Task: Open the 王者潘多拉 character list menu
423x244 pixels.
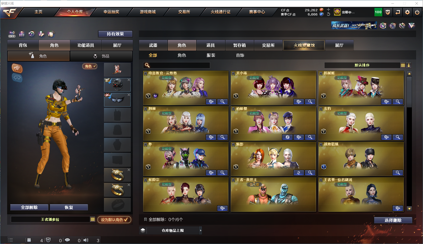Action: pos(93,220)
